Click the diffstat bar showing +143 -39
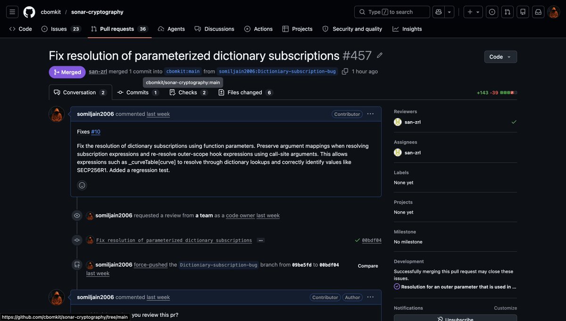 [497, 93]
